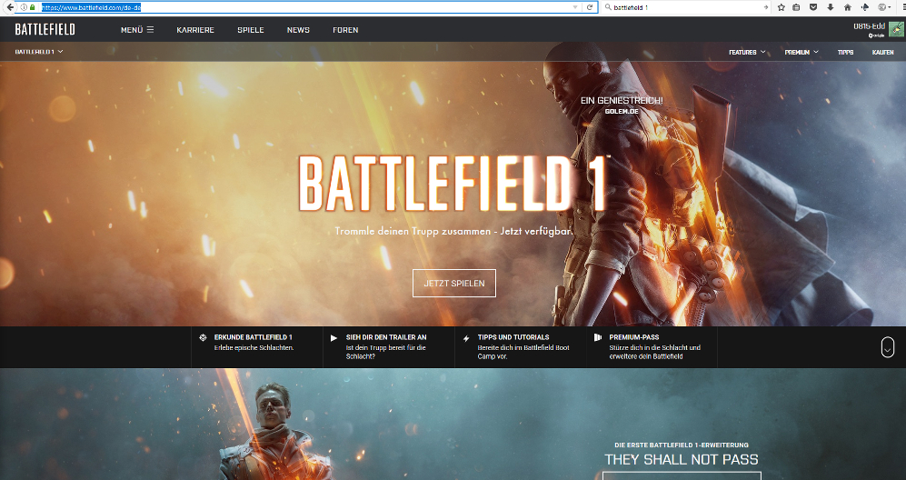Open the MENÜ hamburger navigation
The width and height of the screenshot is (906, 480).
(137, 30)
